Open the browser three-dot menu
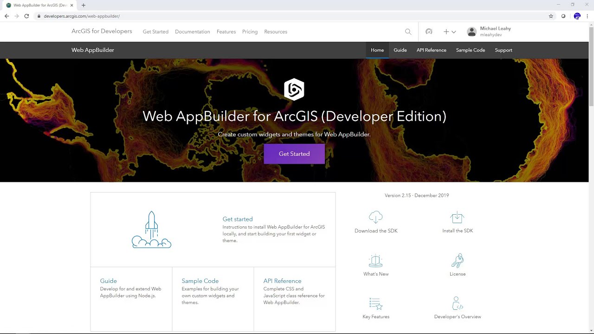Image resolution: width=594 pixels, height=334 pixels. coord(588,16)
